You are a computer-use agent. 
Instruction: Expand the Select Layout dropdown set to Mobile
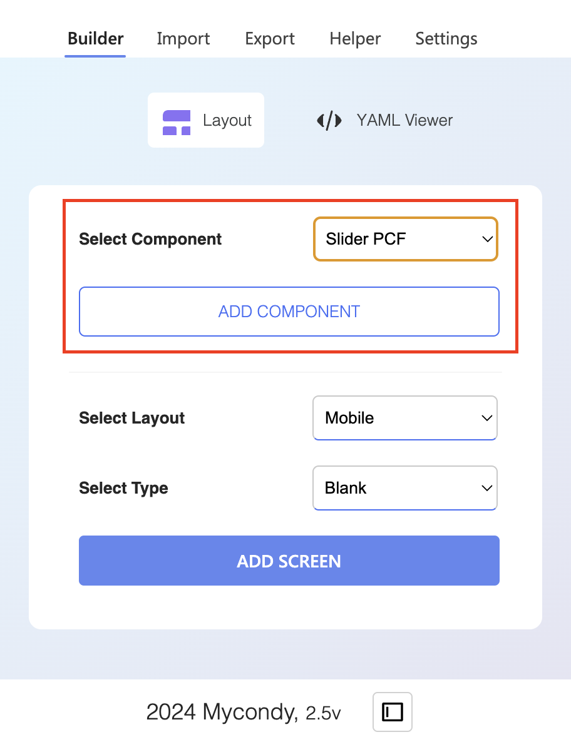coord(405,418)
